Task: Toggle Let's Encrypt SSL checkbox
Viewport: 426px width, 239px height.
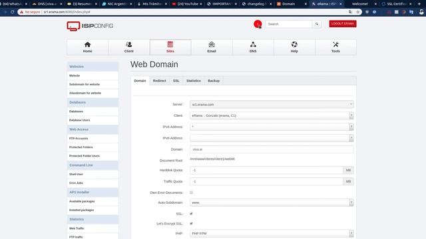Action: (191, 224)
